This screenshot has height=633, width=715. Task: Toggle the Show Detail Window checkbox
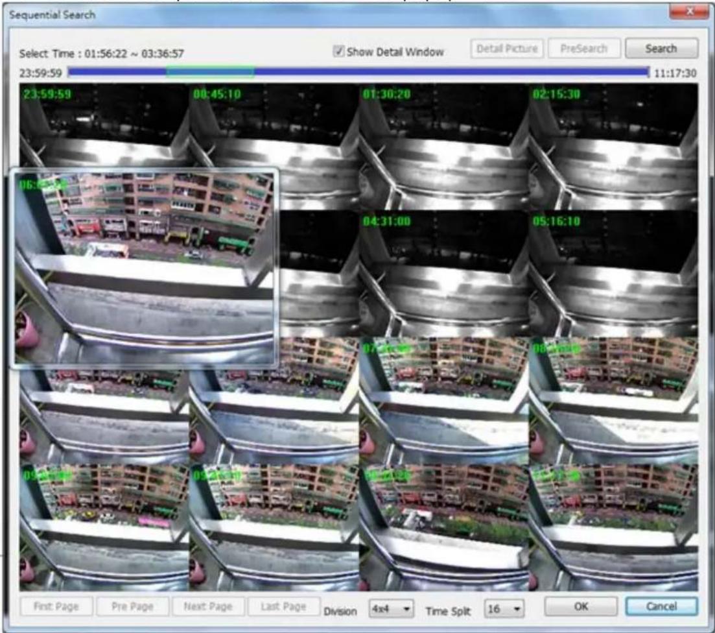339,51
